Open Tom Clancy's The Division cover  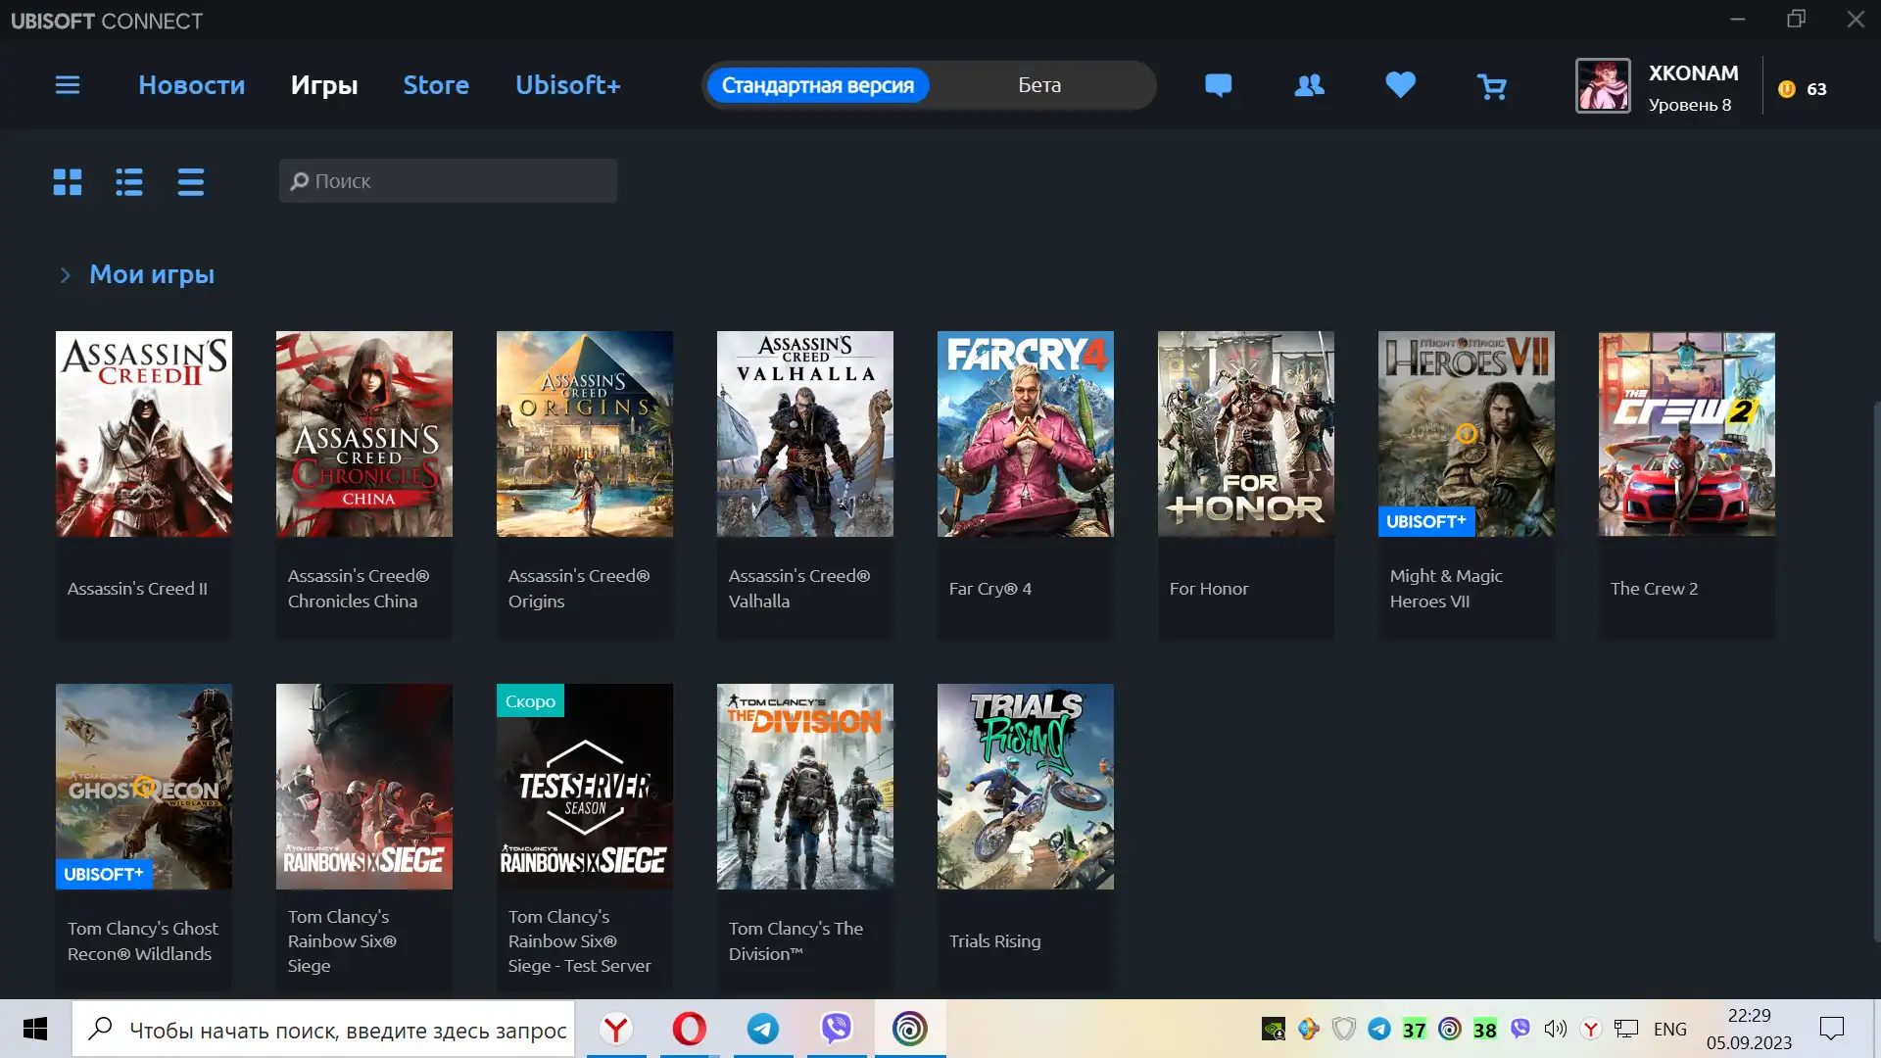pos(805,787)
